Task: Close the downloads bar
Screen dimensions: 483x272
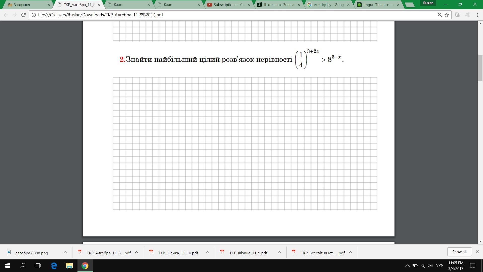Action: pyautogui.click(x=477, y=252)
